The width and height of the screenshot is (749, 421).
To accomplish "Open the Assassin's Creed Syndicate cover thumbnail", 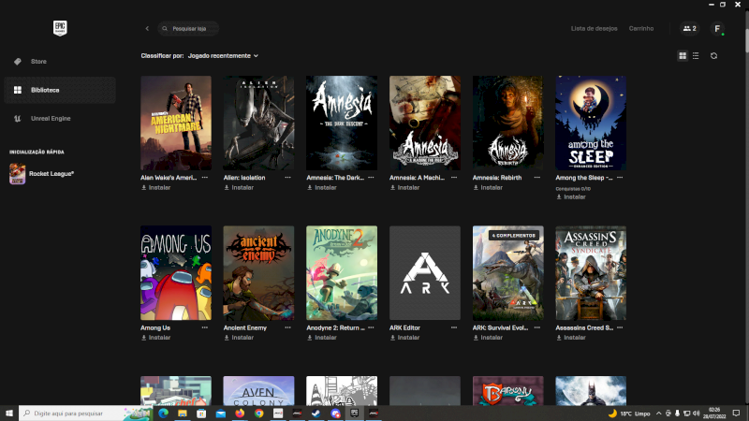I will tap(591, 272).
